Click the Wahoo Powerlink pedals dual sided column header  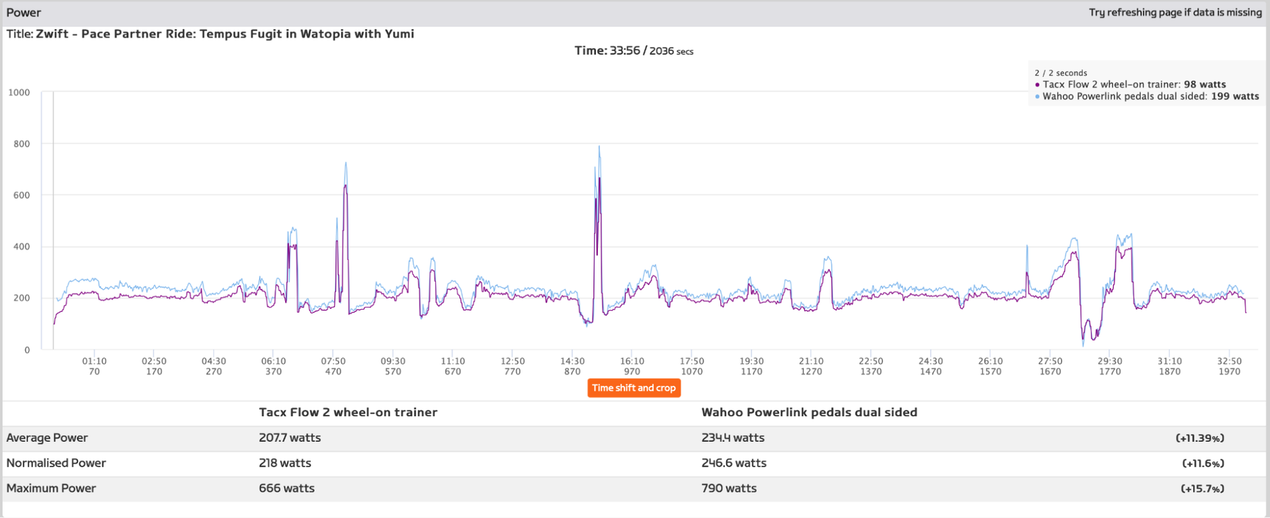point(809,412)
